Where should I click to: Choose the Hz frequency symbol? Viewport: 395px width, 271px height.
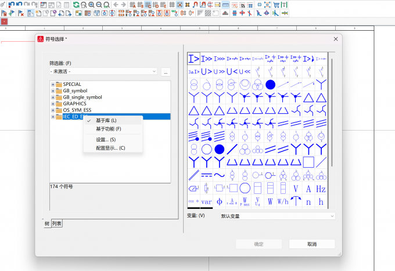[321, 189]
